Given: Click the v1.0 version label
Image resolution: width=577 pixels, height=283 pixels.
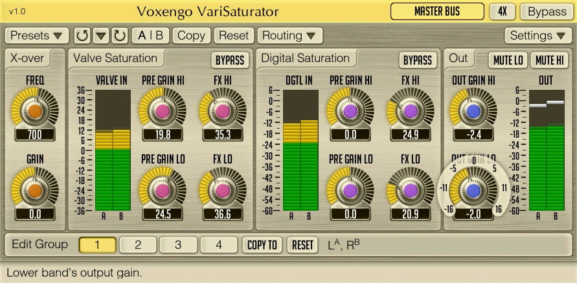Looking at the screenshot, I should click(x=17, y=12).
